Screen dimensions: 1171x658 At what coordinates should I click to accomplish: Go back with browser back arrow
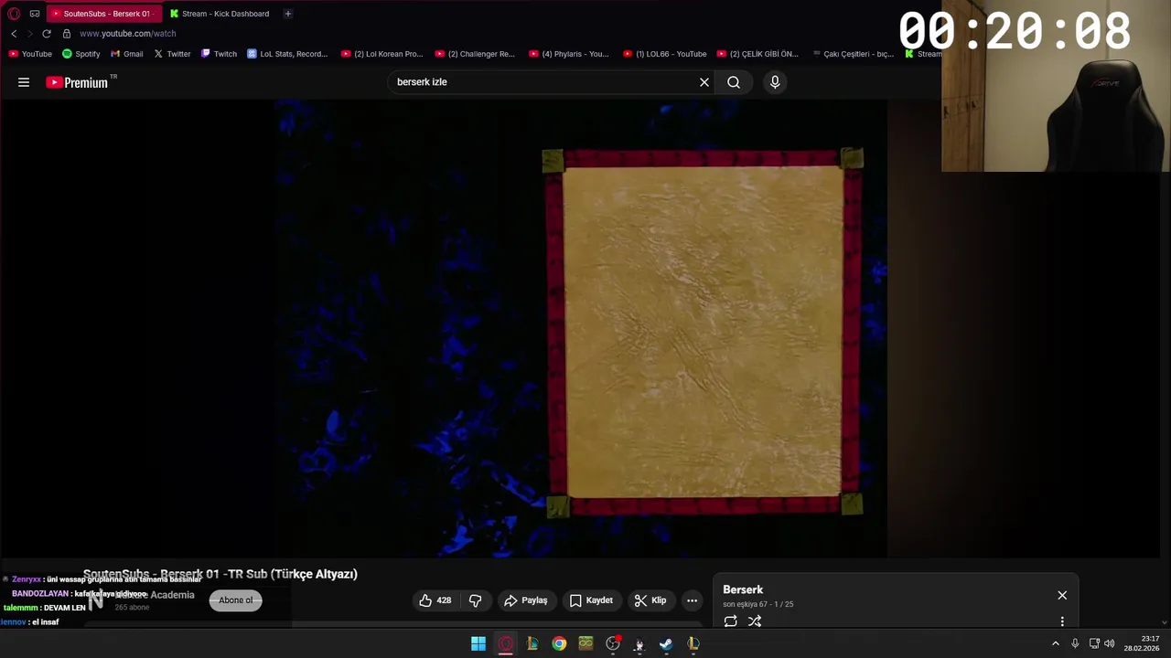click(x=14, y=34)
